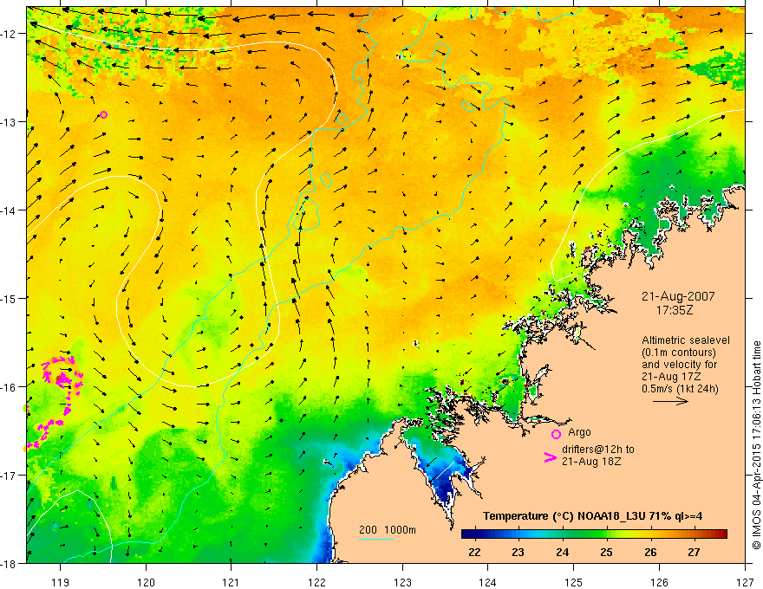Viewport: 763px width, 589px height.
Task: Click the latitude axis label -14
Action: [x=10, y=210]
